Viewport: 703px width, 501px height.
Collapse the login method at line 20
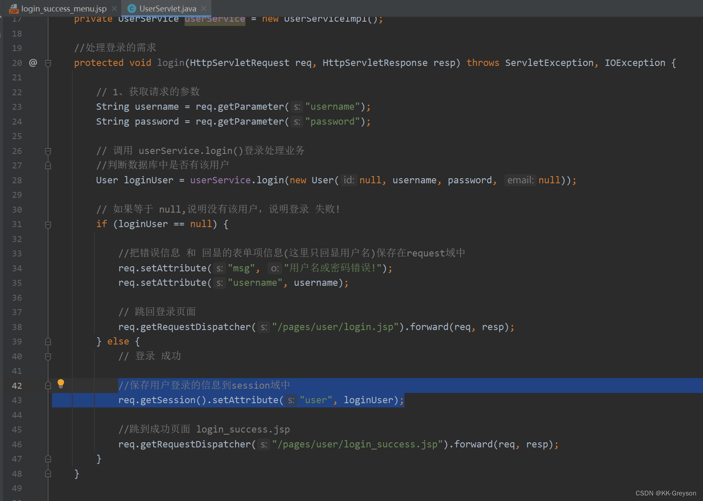tap(48, 63)
